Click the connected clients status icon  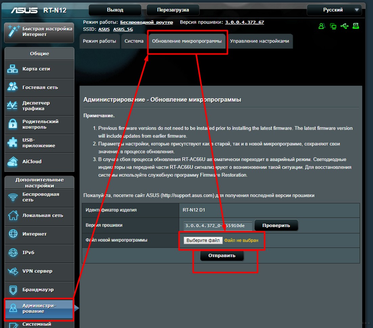tap(322, 26)
